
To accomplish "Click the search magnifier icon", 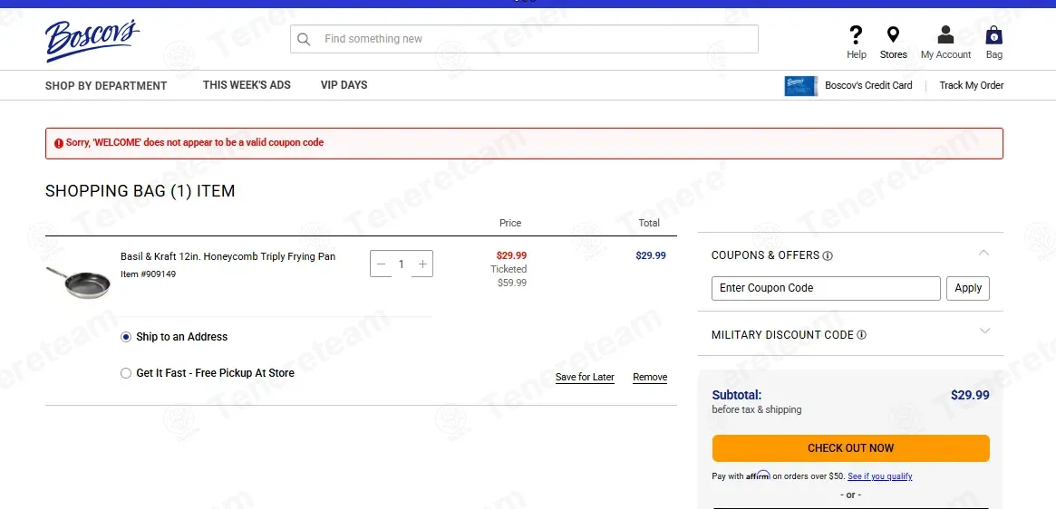I will 304,39.
